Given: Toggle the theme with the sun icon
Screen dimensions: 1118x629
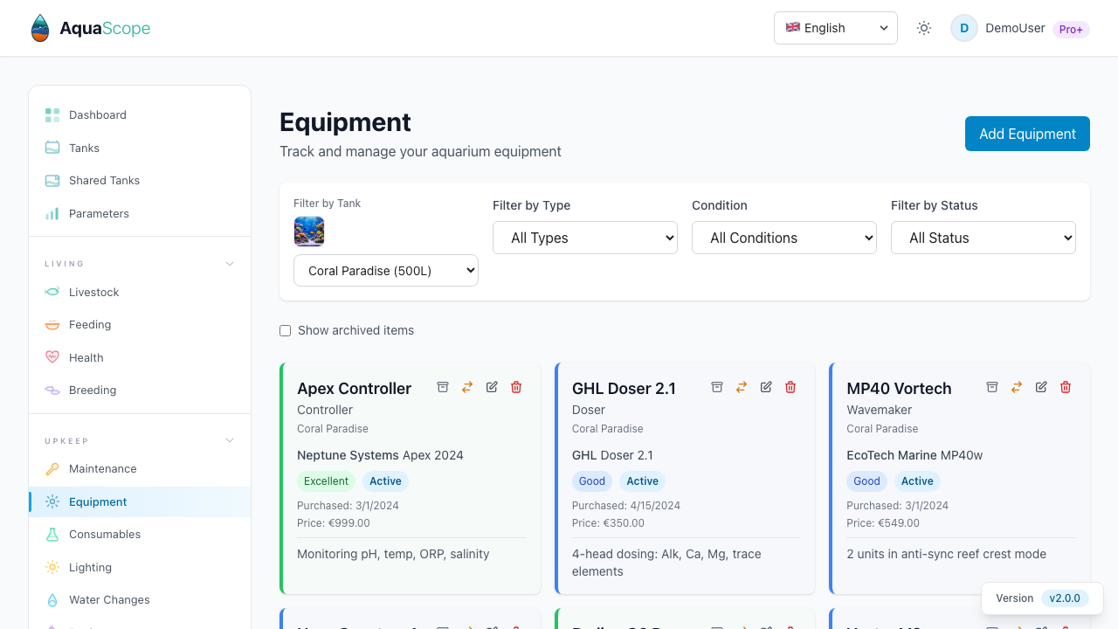Looking at the screenshot, I should (923, 28).
